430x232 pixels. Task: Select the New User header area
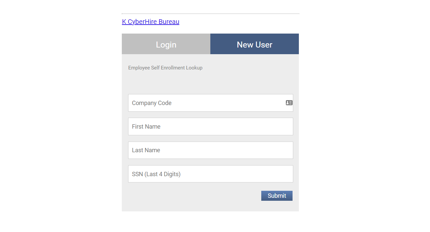tap(254, 44)
